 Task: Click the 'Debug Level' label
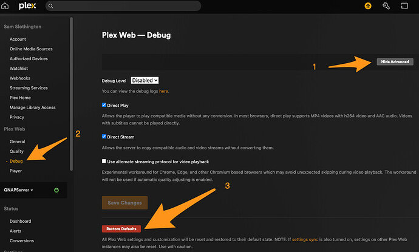(114, 81)
